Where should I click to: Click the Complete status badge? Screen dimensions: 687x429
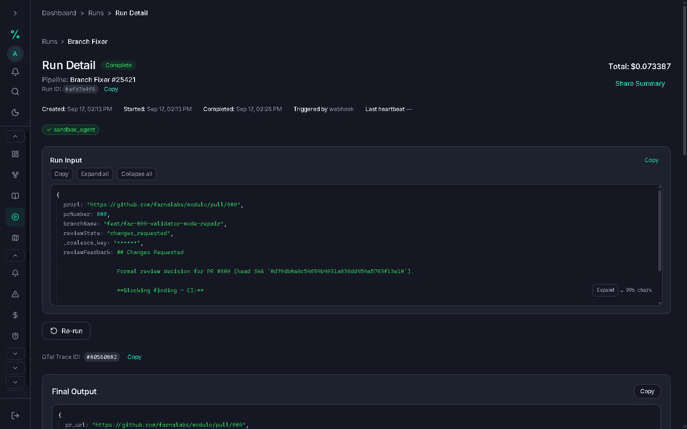click(118, 65)
